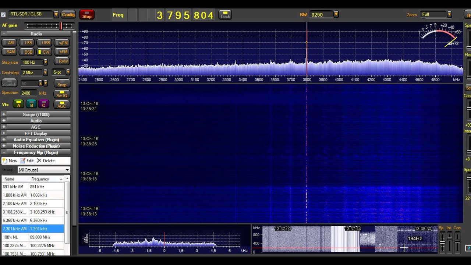Click the Spectrum 2400 kHz field
Image resolution: width=471 pixels, height=265 pixels.
pos(29,93)
